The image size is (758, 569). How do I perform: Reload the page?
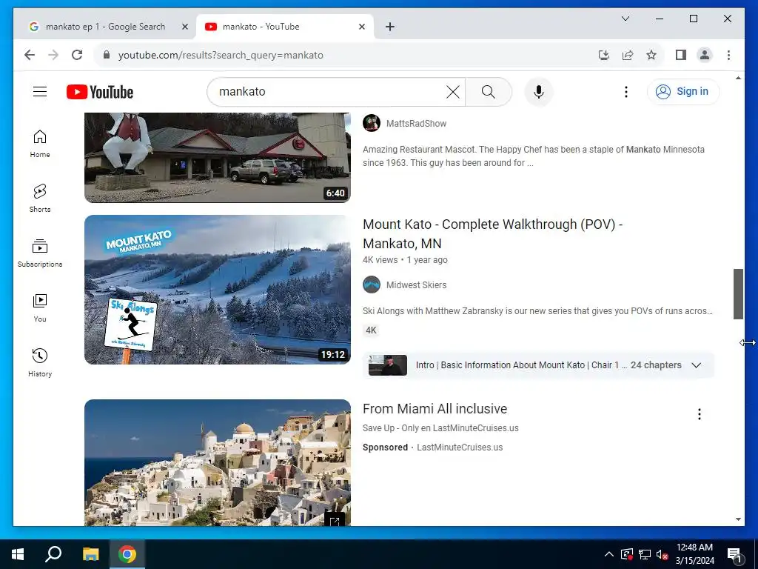coord(77,55)
